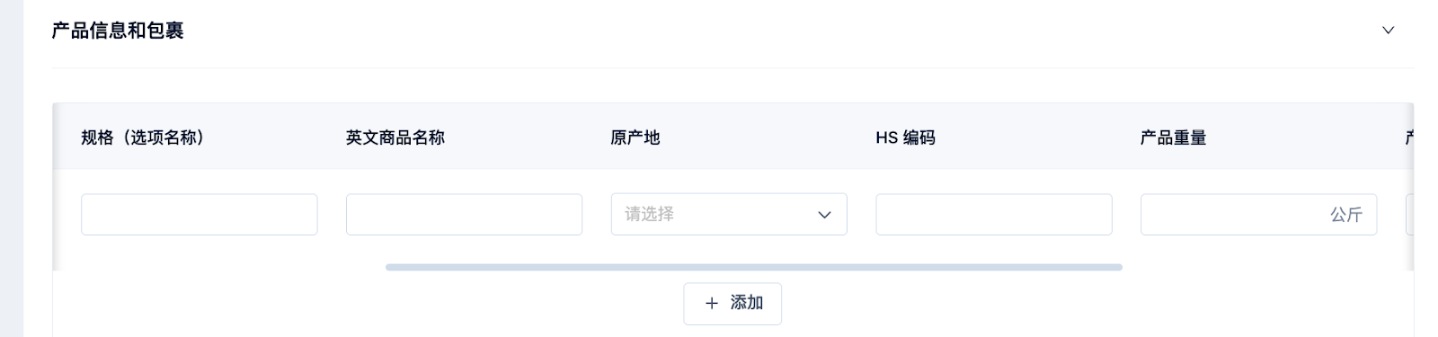Focus the 规格（选项名称）input box
Screen dimensions: 1438x337
[199, 215]
